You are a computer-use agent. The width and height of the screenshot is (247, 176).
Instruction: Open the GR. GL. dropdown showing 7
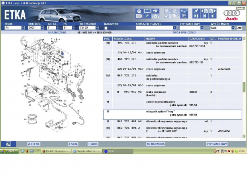53,28
